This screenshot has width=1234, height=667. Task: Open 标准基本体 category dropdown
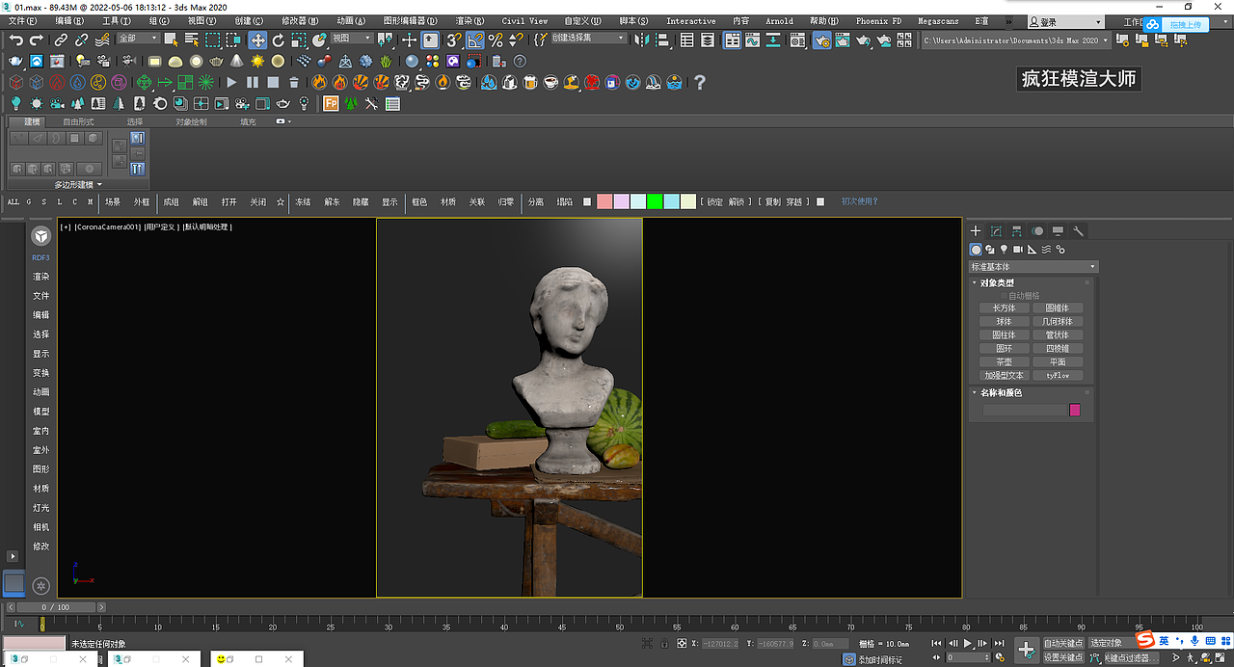click(x=1033, y=267)
